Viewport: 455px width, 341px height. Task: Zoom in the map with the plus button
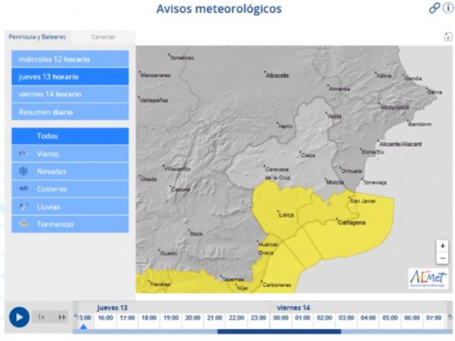point(443,246)
